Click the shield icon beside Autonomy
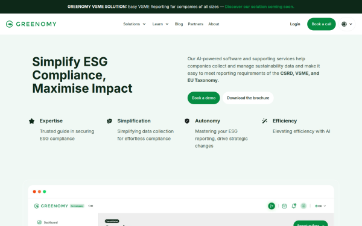 187,121
